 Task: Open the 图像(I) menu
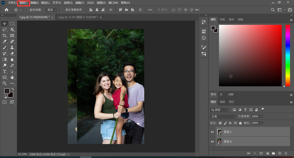pos(35,3)
